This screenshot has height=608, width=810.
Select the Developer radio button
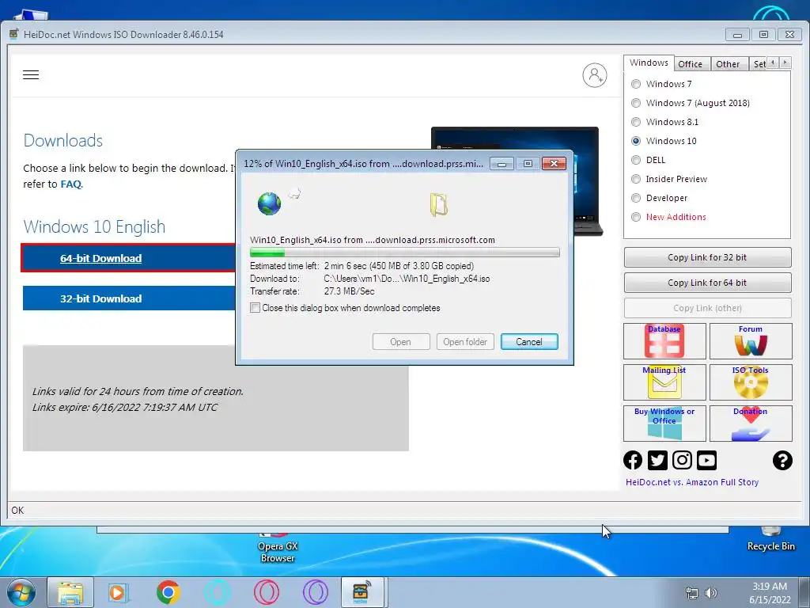(636, 198)
